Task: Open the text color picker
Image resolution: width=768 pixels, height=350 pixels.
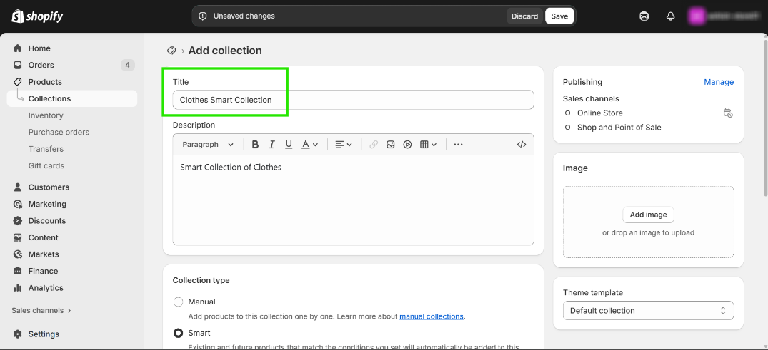Action: tap(309, 145)
